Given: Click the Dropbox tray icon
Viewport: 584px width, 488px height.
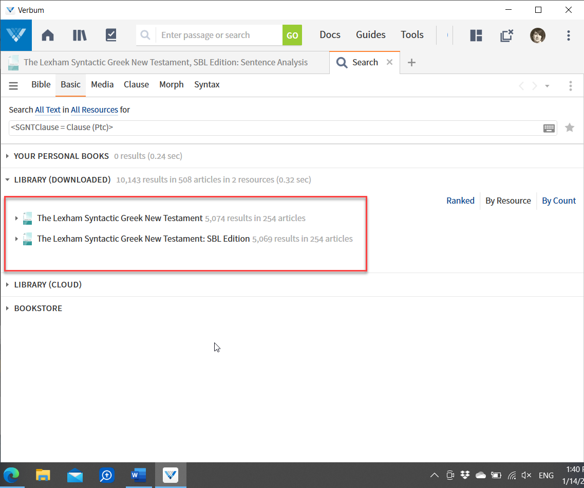Looking at the screenshot, I should (465, 475).
